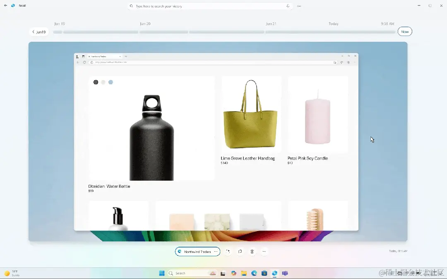Open Northwind Traders button more options dots
This screenshot has height=279, width=447.
216,252
